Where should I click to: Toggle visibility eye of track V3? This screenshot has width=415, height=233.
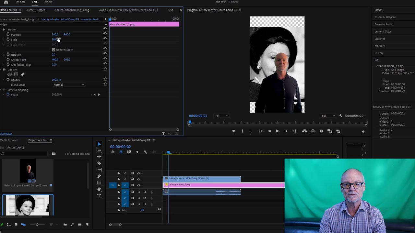(x=139, y=173)
